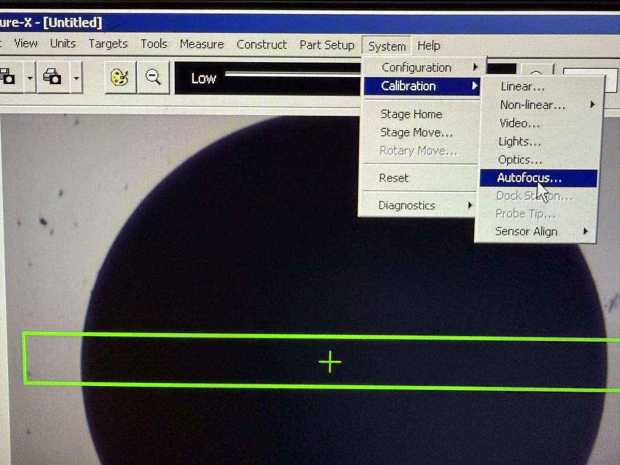
Task: Click the zoom out magnifier icon
Action: 153,78
